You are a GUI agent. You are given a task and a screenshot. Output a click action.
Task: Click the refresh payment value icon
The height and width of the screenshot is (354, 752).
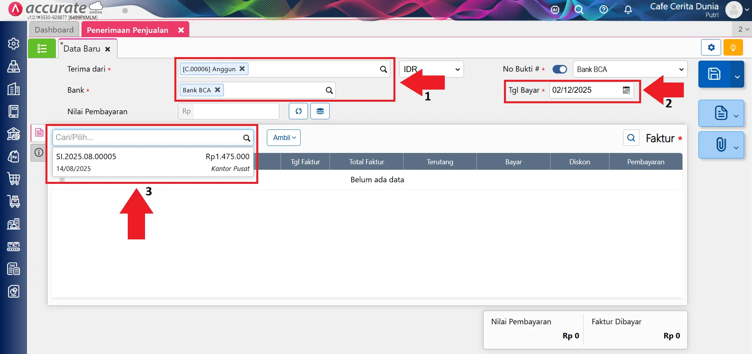299,111
